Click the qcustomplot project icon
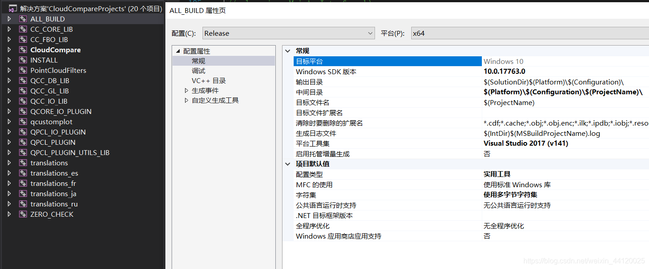Image resolution: width=649 pixels, height=269 pixels. click(x=23, y=122)
